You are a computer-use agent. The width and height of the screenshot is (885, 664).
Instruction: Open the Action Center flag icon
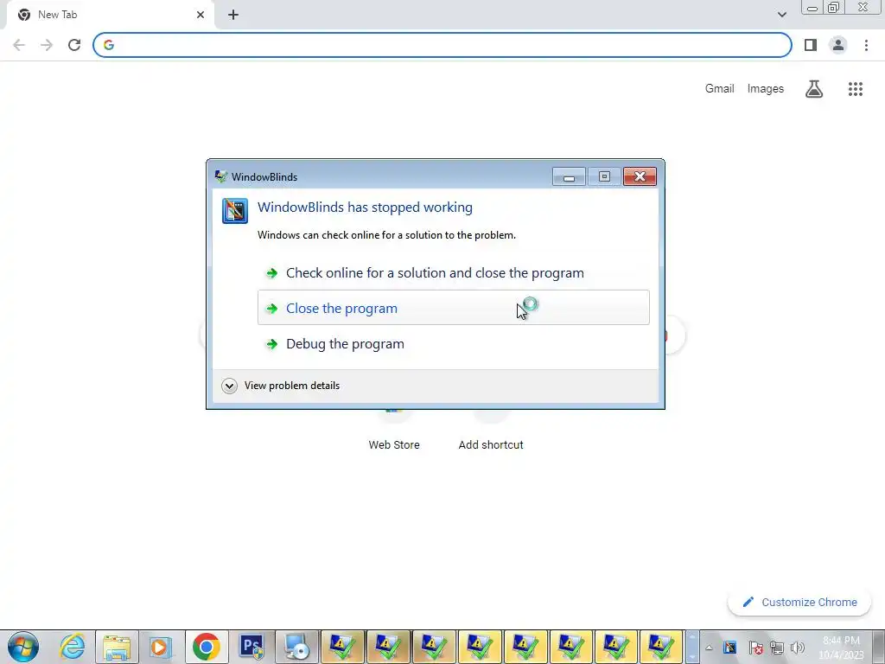755,648
